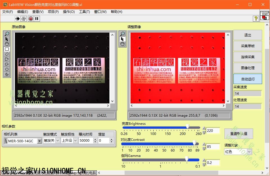
Task: Click the 伽玛Gamma slider thumb
Action: [x=187, y=159]
